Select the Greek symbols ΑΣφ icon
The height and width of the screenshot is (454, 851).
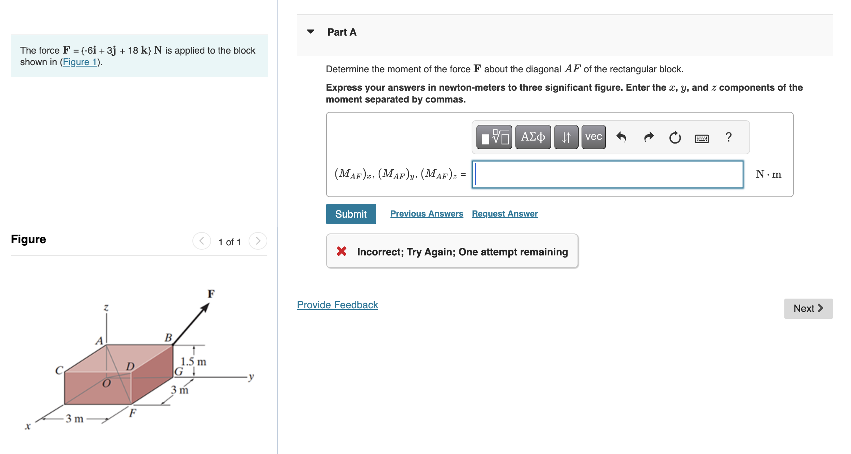(x=533, y=137)
